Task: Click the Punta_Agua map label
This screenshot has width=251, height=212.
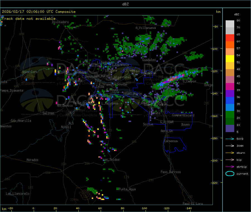Action: coord(127,189)
